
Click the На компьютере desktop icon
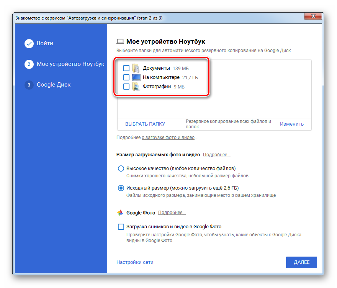click(136, 77)
